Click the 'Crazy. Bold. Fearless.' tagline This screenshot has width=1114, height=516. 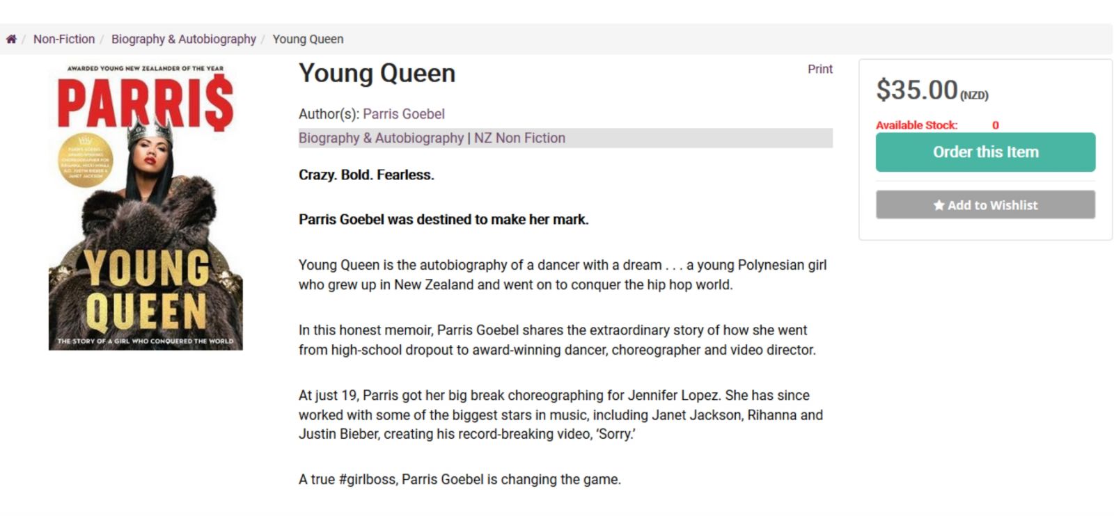click(366, 175)
